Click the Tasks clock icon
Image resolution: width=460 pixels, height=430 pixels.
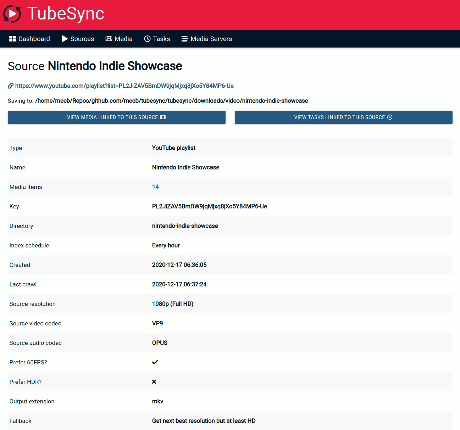[x=147, y=39]
